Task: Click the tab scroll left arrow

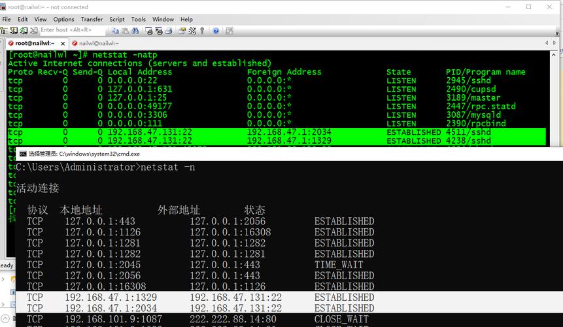Action: click(547, 43)
